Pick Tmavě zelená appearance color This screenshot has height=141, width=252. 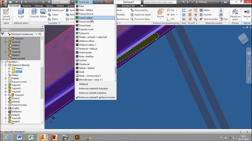pos(95,18)
